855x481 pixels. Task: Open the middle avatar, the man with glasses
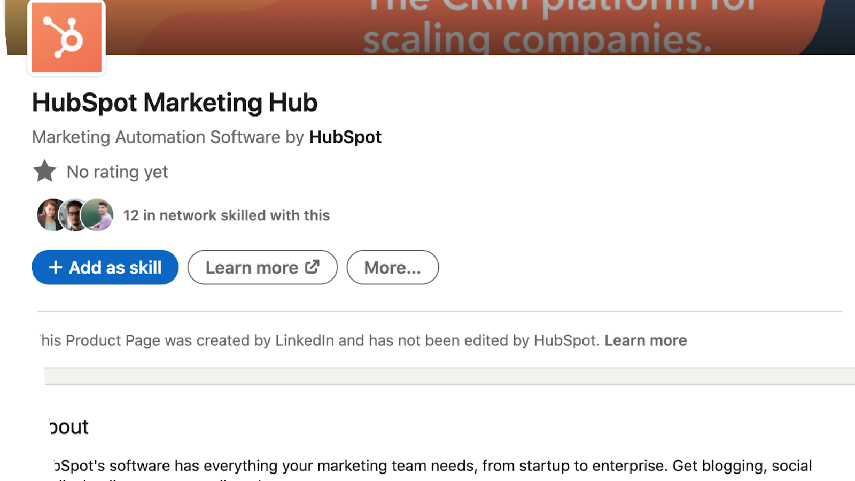74,215
